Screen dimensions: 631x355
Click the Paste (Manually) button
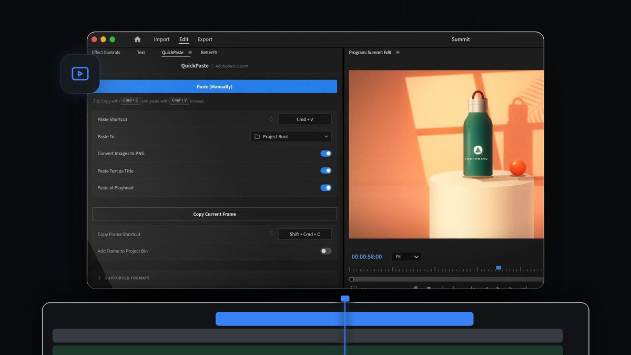click(215, 86)
